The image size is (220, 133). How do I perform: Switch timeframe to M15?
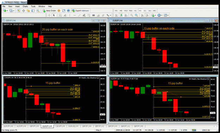[126, 11]
